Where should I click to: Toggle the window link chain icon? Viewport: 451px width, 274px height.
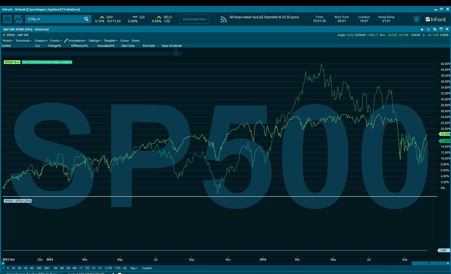[x=435, y=29]
